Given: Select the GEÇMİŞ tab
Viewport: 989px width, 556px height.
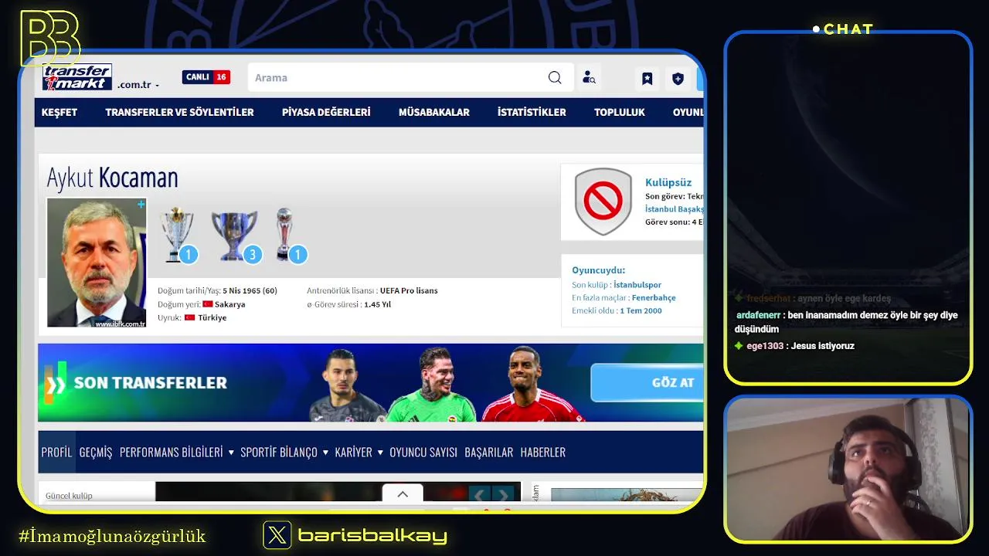Looking at the screenshot, I should pos(96,453).
